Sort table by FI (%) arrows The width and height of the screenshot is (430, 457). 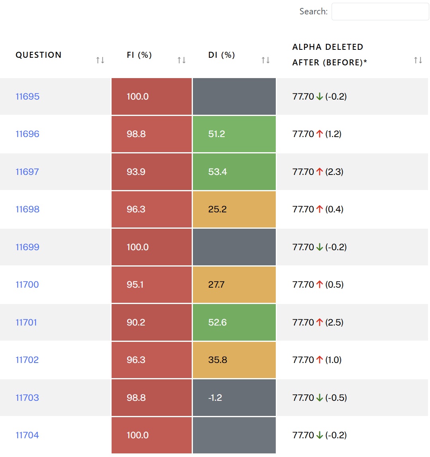[181, 60]
